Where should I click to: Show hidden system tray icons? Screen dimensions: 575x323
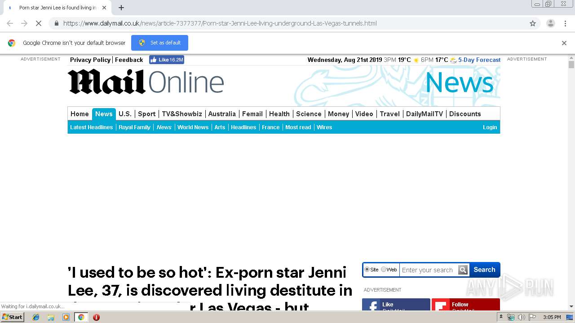(501, 317)
